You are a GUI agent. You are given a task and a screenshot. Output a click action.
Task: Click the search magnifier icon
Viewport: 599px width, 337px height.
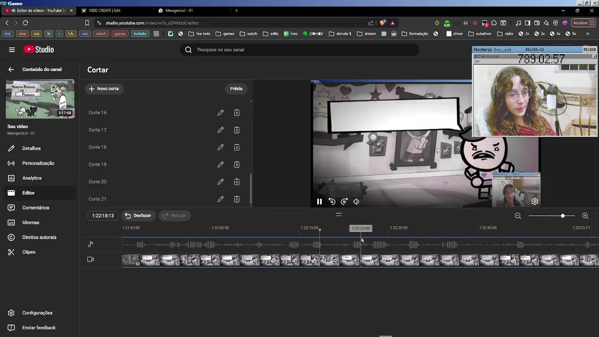[x=188, y=50]
